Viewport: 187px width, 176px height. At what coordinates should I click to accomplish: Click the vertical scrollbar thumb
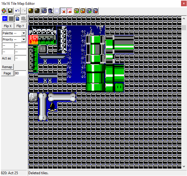point(184,28)
